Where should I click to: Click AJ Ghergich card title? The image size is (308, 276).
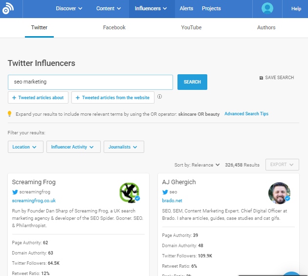click(x=179, y=182)
